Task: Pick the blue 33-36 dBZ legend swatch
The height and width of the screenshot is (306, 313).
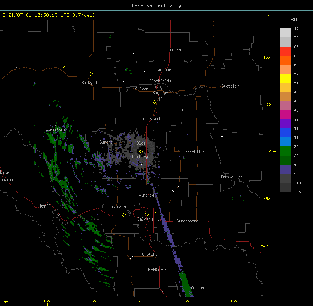Action: tap(285, 133)
